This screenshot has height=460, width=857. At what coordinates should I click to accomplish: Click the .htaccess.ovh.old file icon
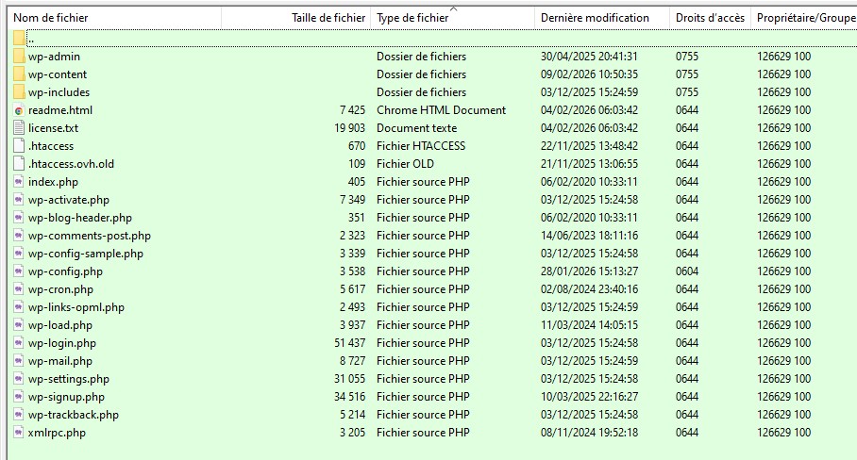click(19, 164)
